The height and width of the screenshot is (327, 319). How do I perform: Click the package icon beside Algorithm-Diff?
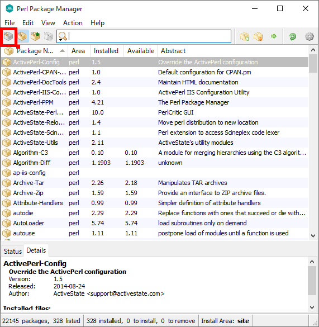coord(7,163)
